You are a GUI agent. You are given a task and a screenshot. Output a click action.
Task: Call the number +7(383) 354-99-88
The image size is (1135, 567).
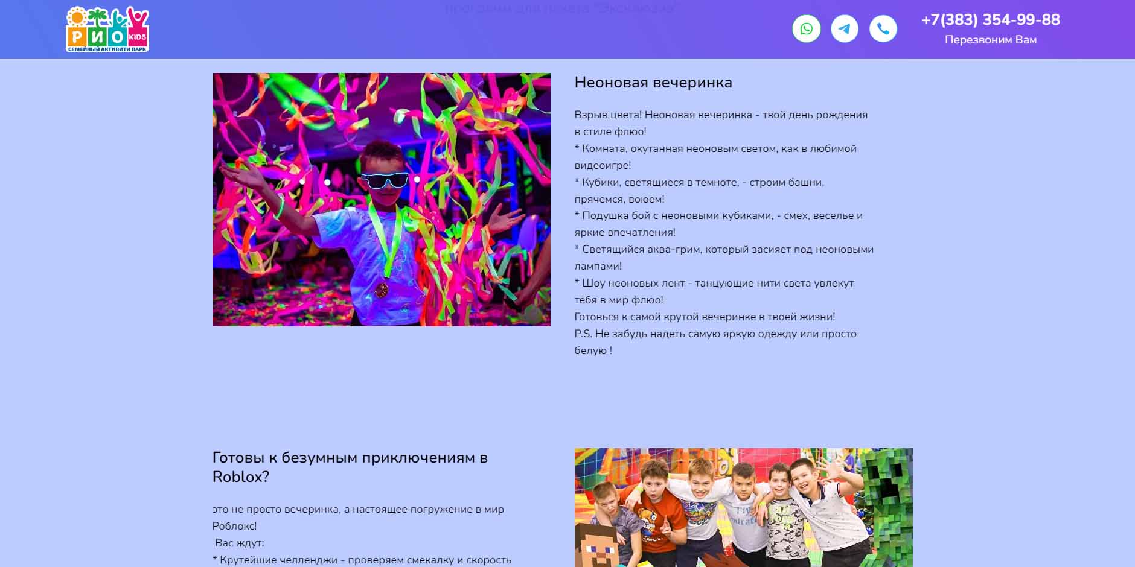pos(990,20)
